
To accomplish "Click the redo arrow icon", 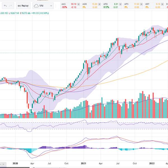I will [11, 6].
